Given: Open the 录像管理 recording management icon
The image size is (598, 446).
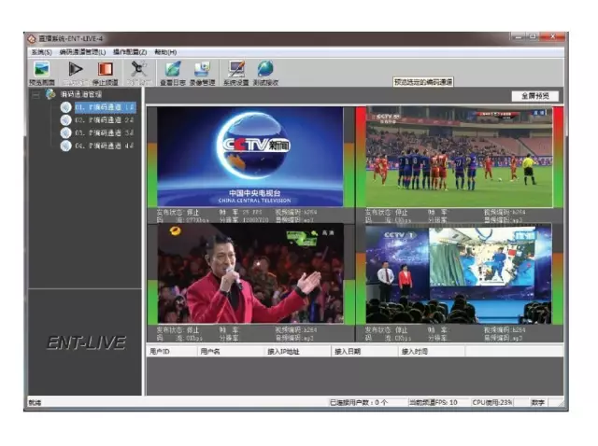Looking at the screenshot, I should [x=202, y=73].
